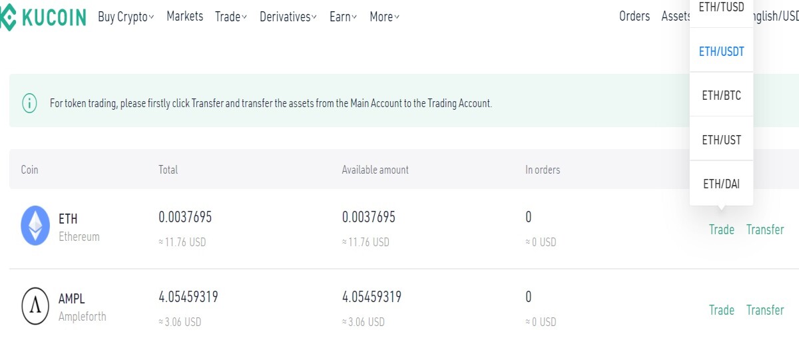The image size is (799, 342).
Task: Select the ETH/USDT trading pair
Action: (x=722, y=51)
